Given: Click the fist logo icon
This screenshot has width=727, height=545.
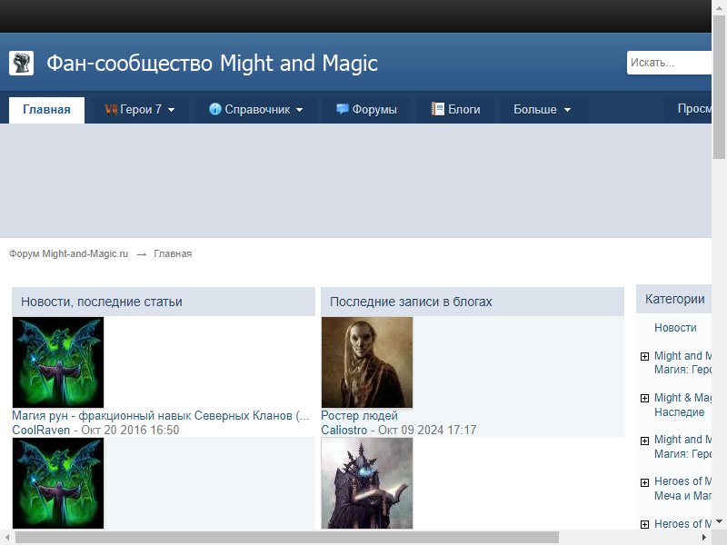Looking at the screenshot, I should pyautogui.click(x=21, y=63).
